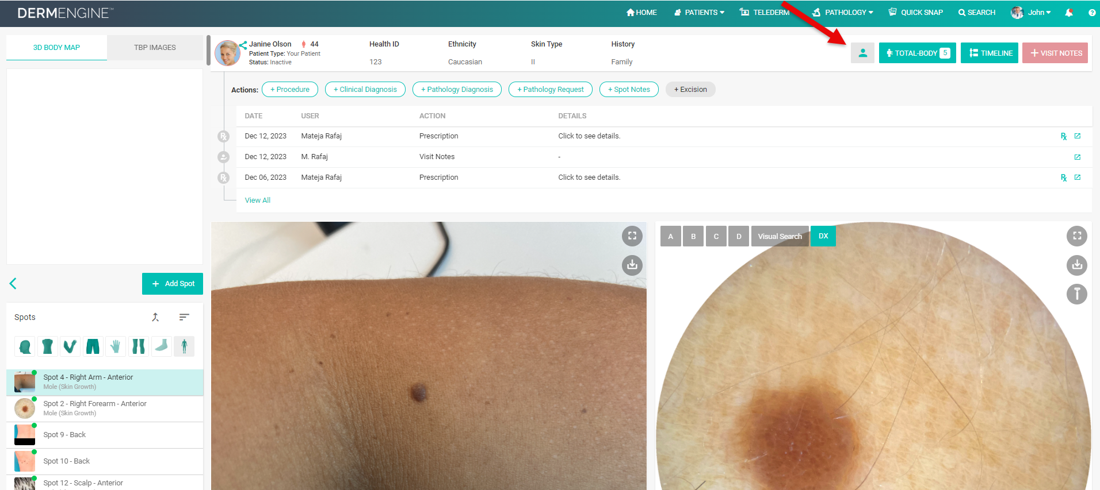The height and width of the screenshot is (490, 1100).
Task: Go to Home
Action: pyautogui.click(x=641, y=12)
